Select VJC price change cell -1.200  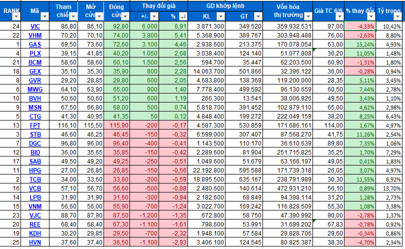pos(144,215)
